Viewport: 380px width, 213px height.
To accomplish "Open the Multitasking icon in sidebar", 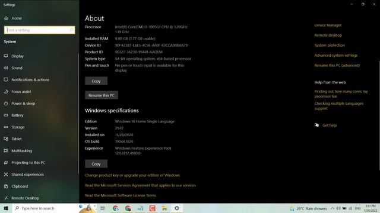I will coord(6,151).
